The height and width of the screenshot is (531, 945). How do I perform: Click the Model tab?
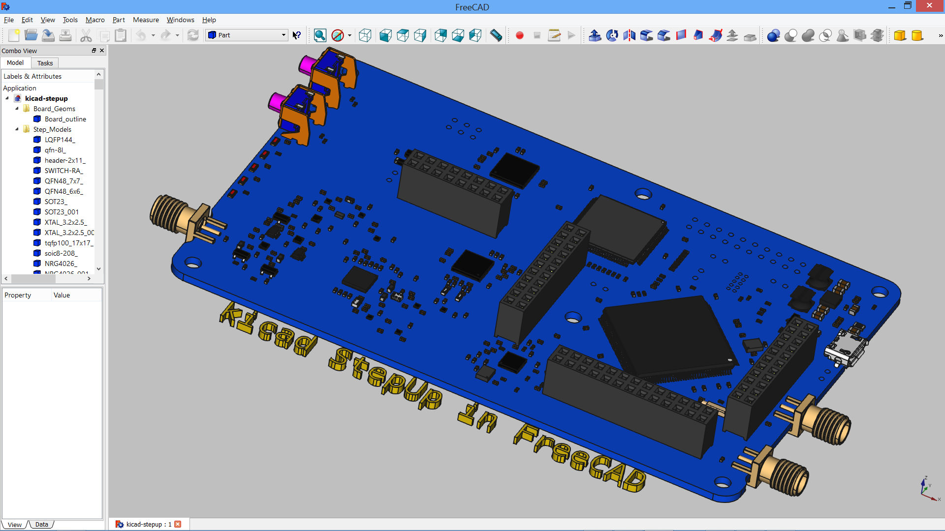point(14,62)
